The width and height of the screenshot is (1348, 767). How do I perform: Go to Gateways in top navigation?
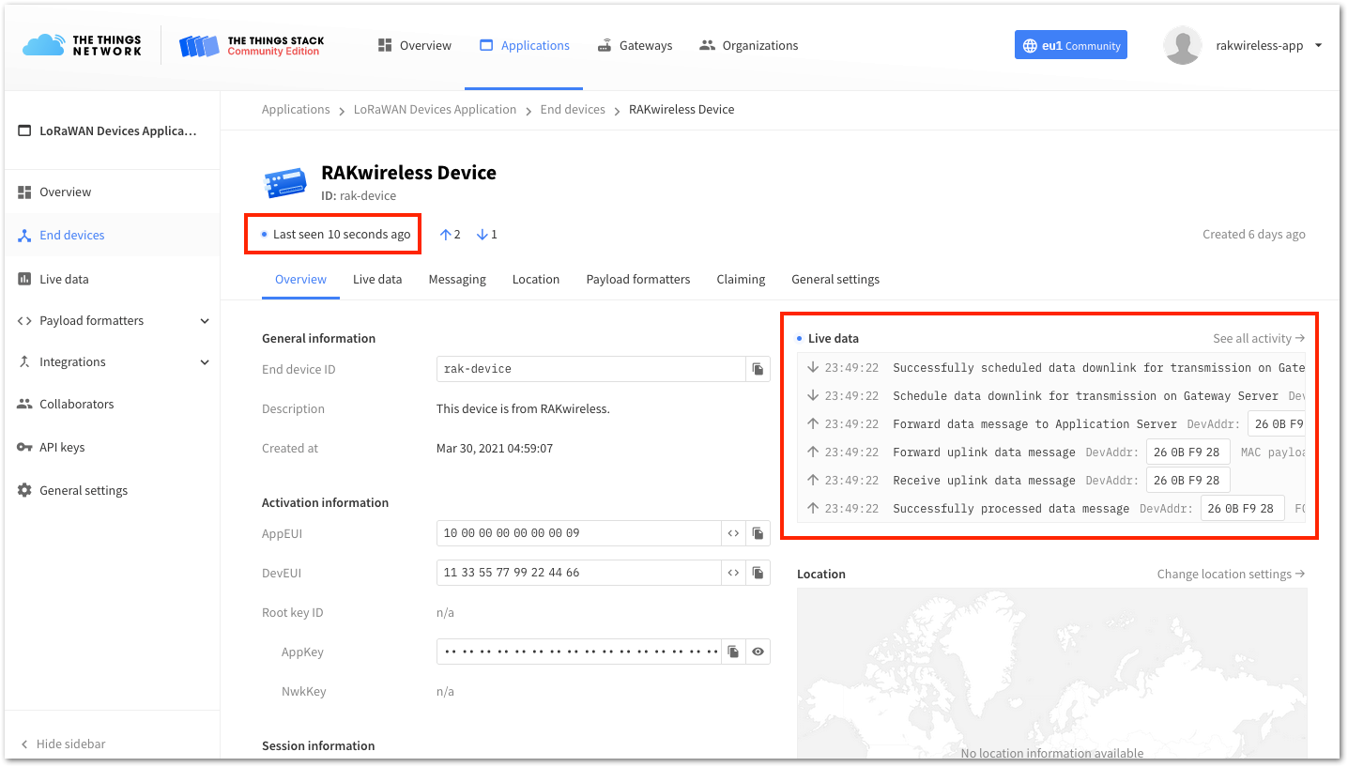click(x=635, y=45)
